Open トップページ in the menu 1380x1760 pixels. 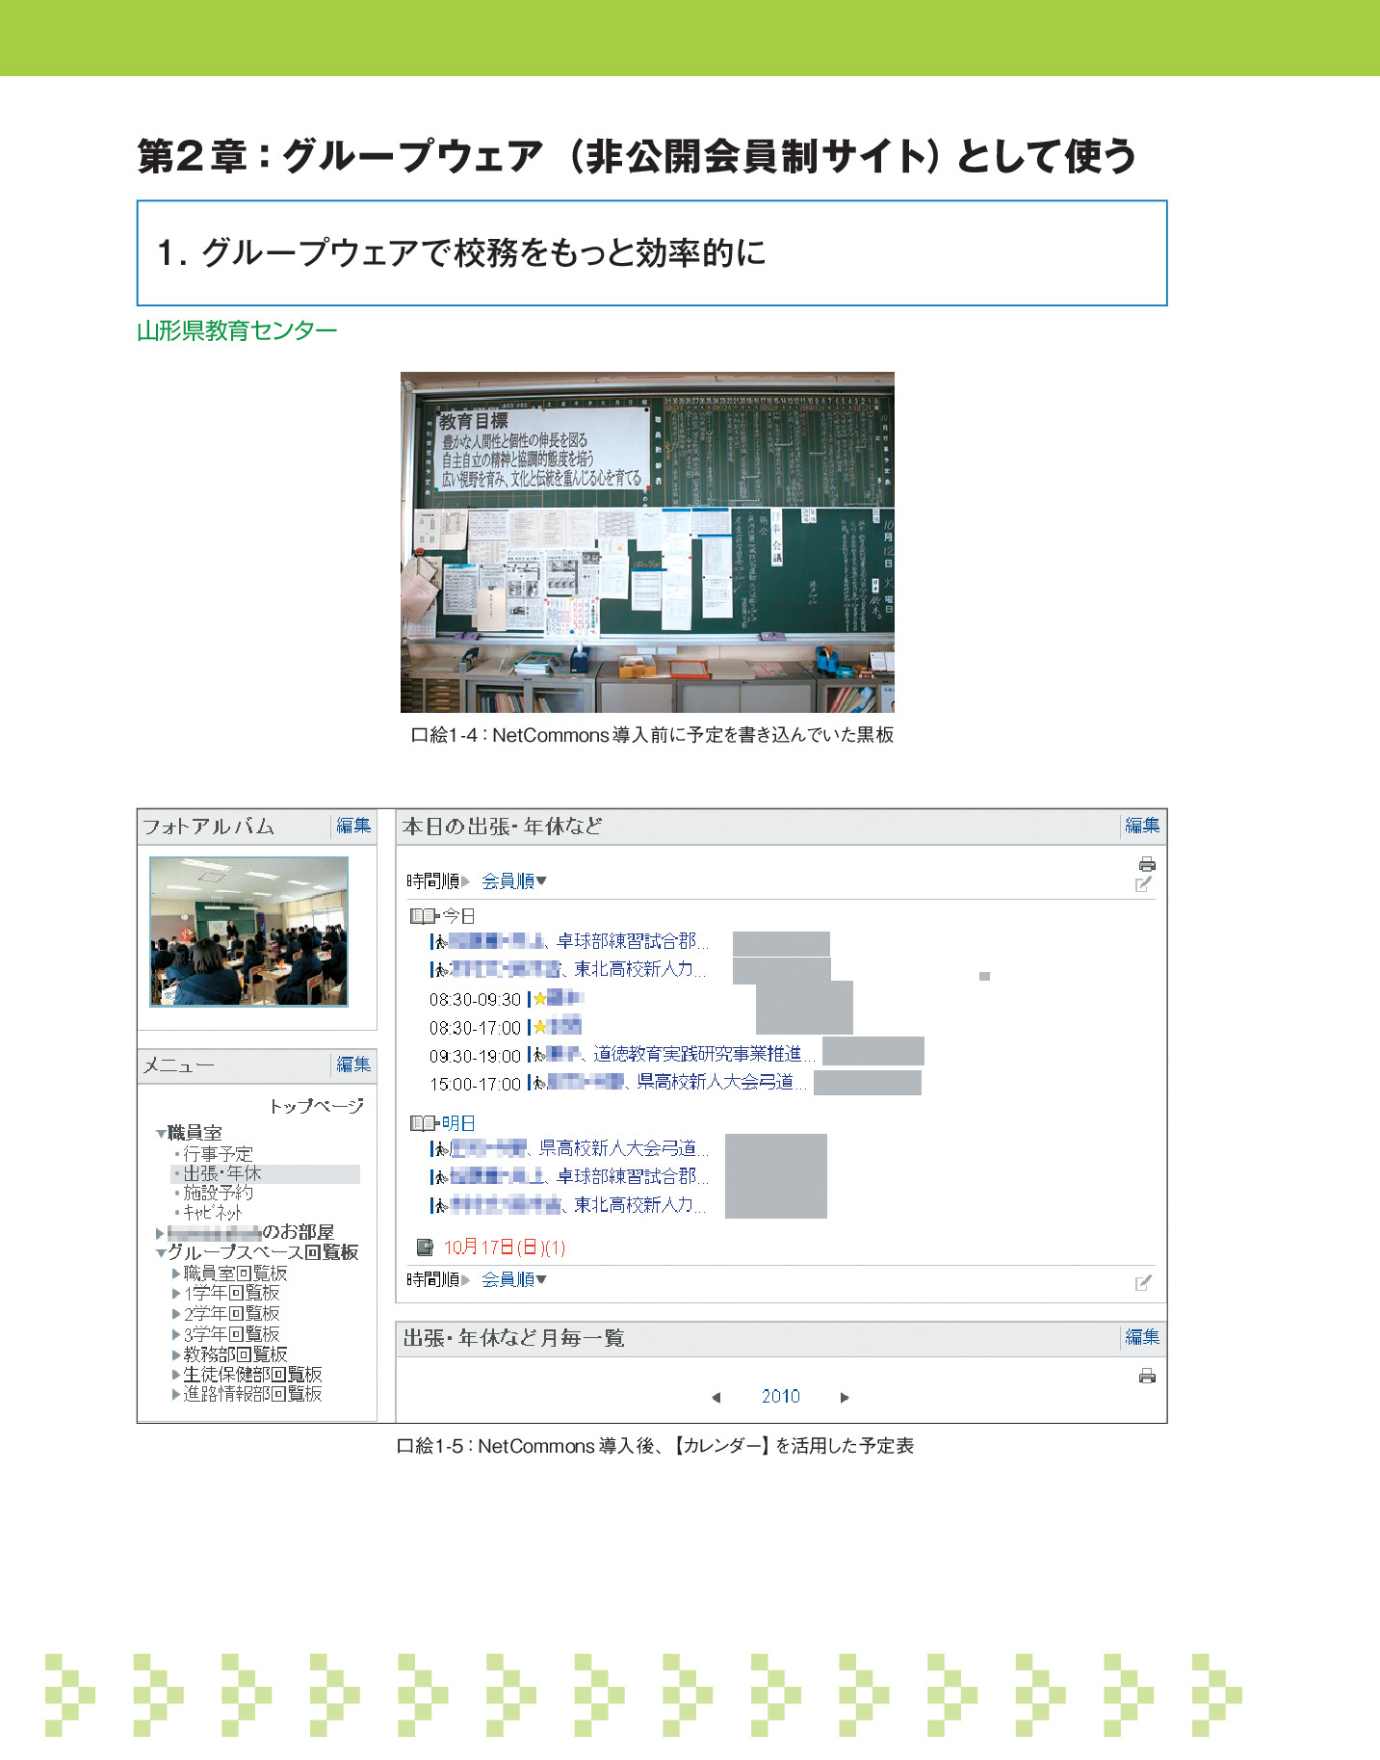pos(317,1106)
